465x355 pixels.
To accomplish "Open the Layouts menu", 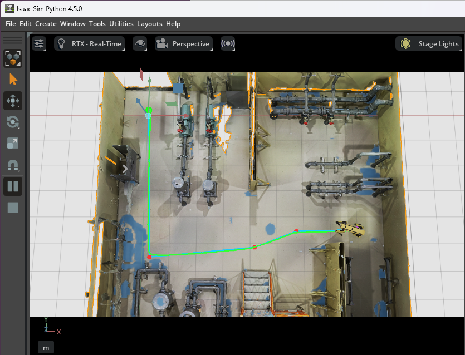I will pyautogui.click(x=149, y=24).
